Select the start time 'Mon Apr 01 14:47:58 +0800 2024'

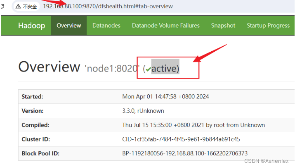[x=165, y=96]
